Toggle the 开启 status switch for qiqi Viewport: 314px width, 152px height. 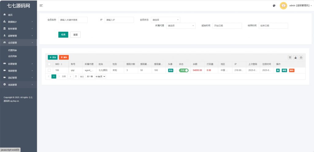tap(184, 70)
